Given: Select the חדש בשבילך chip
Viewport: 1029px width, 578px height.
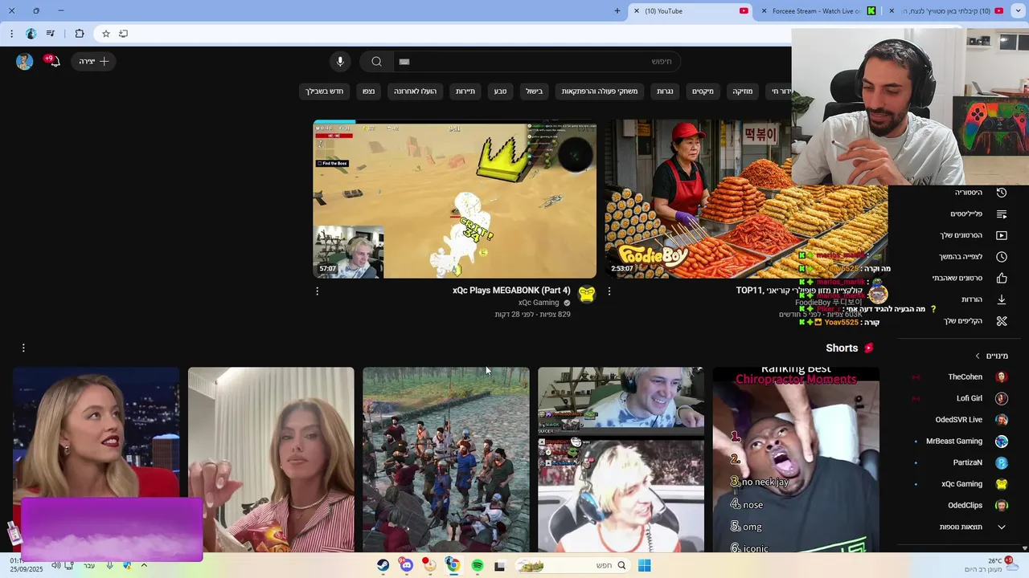Looking at the screenshot, I should coord(324,92).
